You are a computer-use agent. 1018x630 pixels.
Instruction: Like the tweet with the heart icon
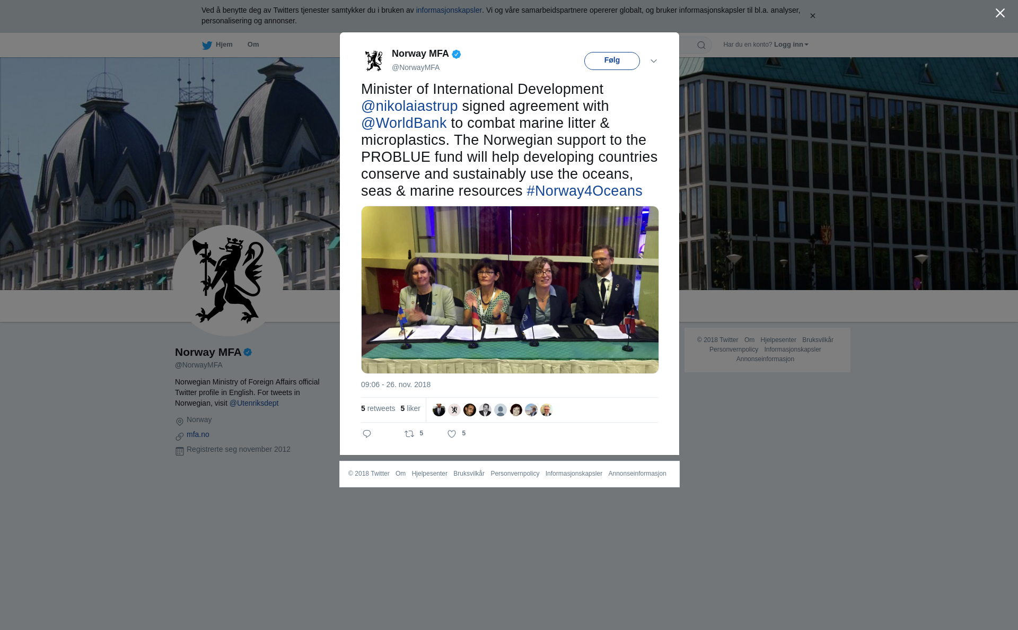point(452,434)
